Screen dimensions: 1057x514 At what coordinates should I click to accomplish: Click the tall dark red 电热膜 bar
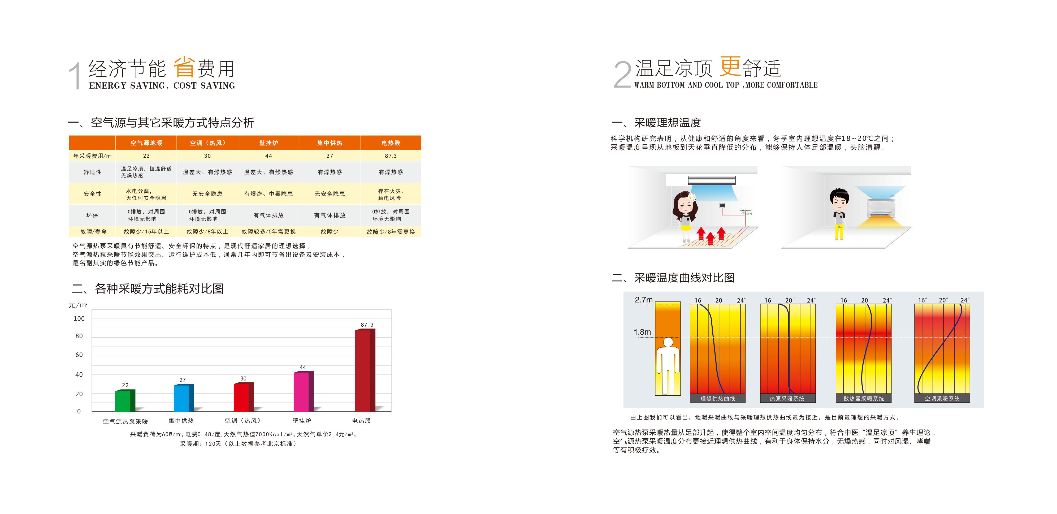(x=365, y=370)
